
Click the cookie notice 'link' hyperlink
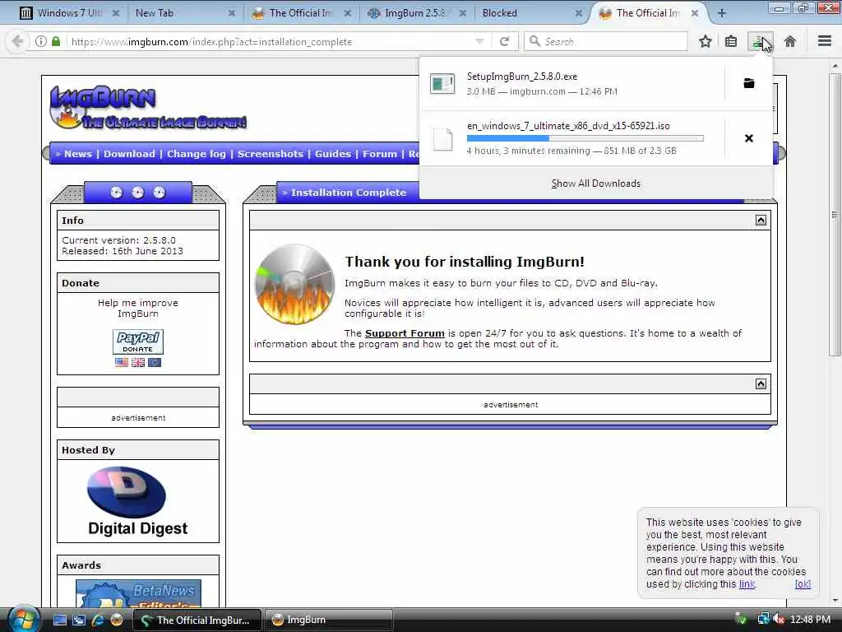747,584
